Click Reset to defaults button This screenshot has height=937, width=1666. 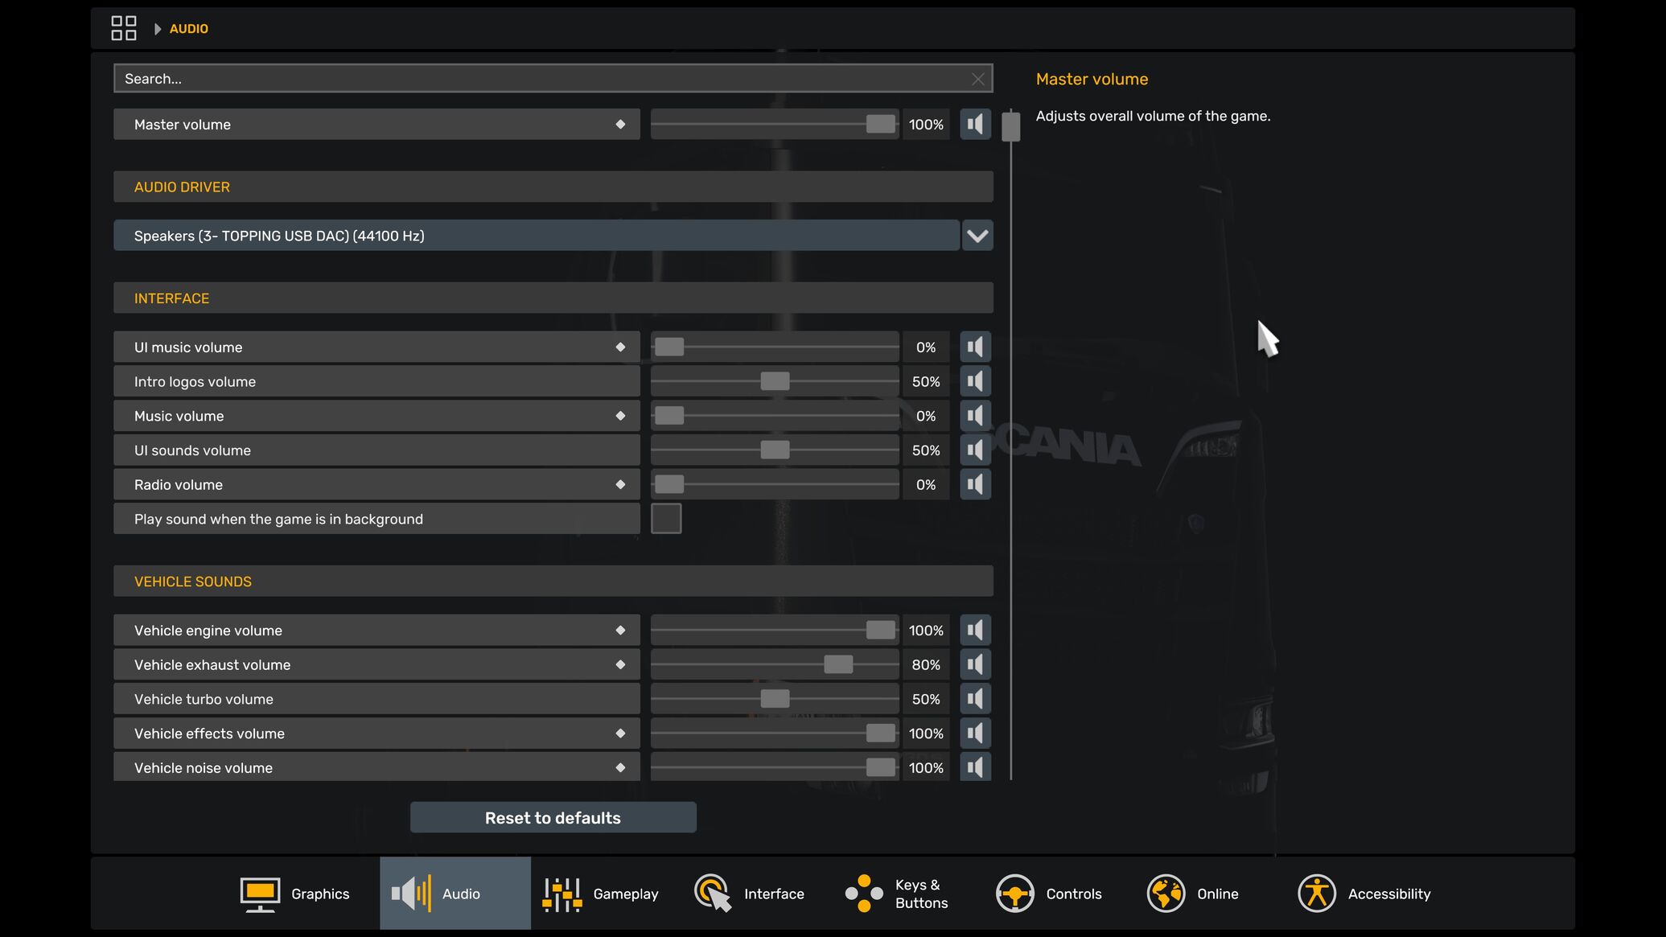[553, 817]
